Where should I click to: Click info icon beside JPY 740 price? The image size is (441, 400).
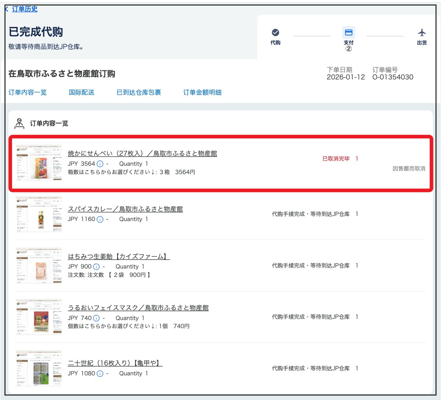96,318
